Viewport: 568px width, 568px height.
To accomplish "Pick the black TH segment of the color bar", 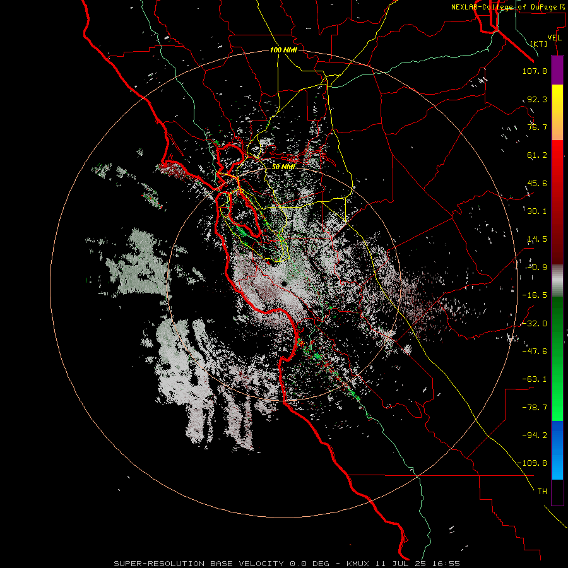I will click(x=557, y=492).
